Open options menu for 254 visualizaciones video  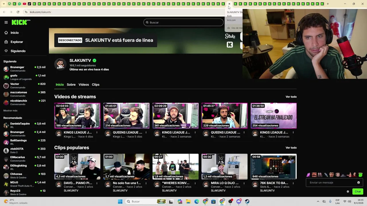pyautogui.click(x=293, y=132)
